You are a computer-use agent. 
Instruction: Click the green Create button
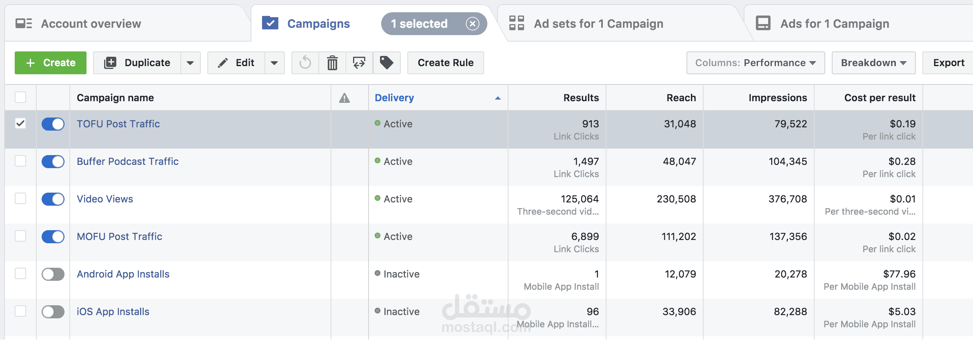tap(51, 63)
